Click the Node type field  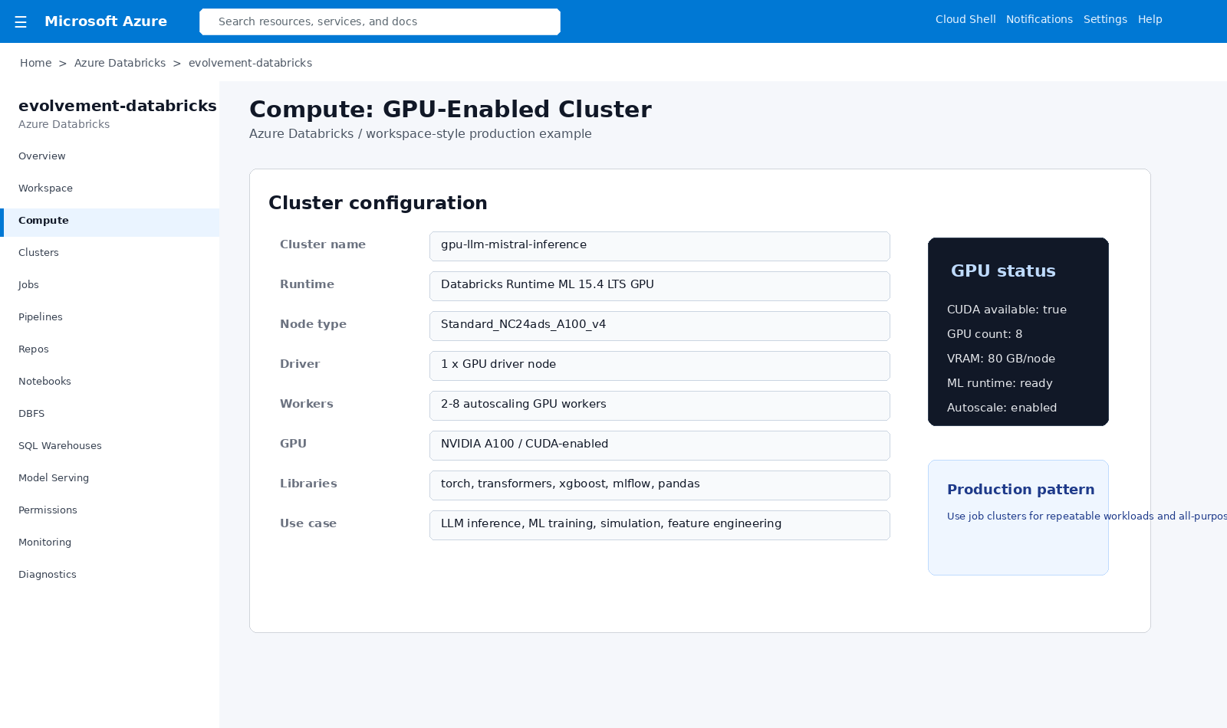(660, 326)
